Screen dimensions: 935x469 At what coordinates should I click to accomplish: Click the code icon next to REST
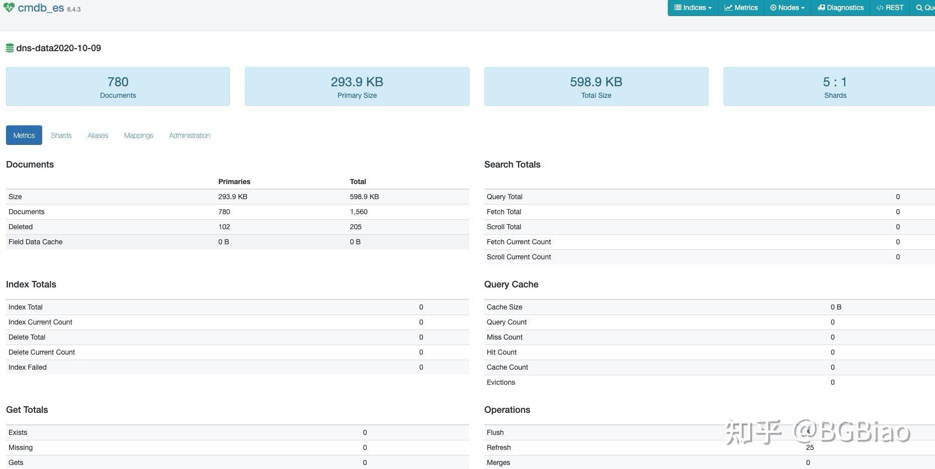(x=880, y=8)
